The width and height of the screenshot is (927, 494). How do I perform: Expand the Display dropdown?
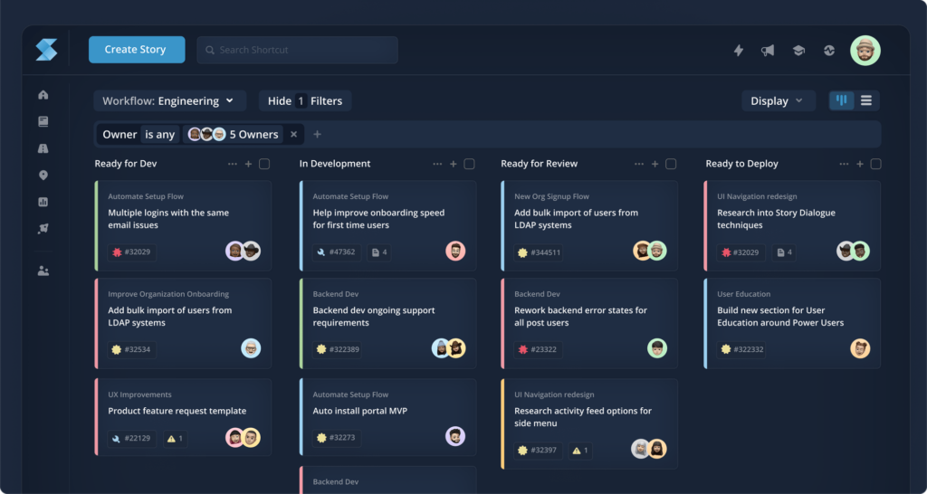[x=779, y=101]
